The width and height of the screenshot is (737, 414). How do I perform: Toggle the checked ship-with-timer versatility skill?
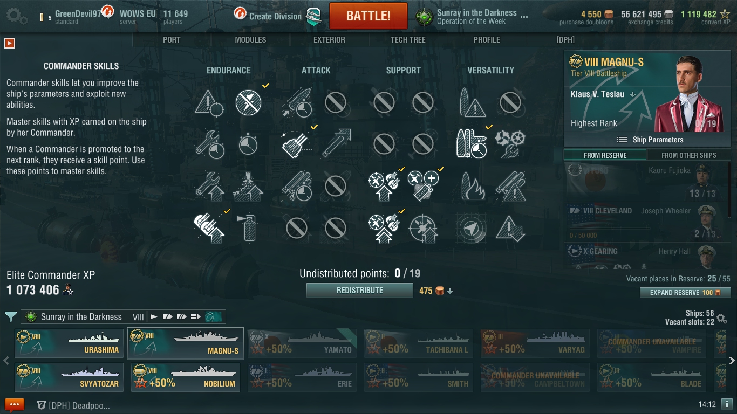point(470,143)
